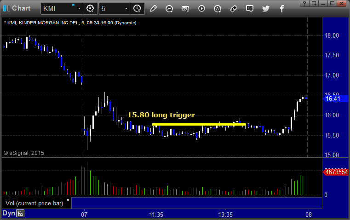This screenshot has width=350, height=220.
Task: Click the 08 date axis label
Action: (x=309, y=214)
